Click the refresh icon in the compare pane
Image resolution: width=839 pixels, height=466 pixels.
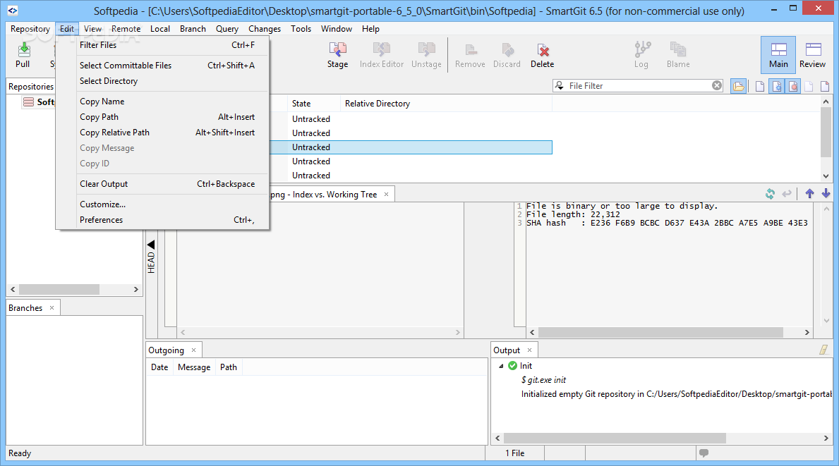(x=770, y=194)
